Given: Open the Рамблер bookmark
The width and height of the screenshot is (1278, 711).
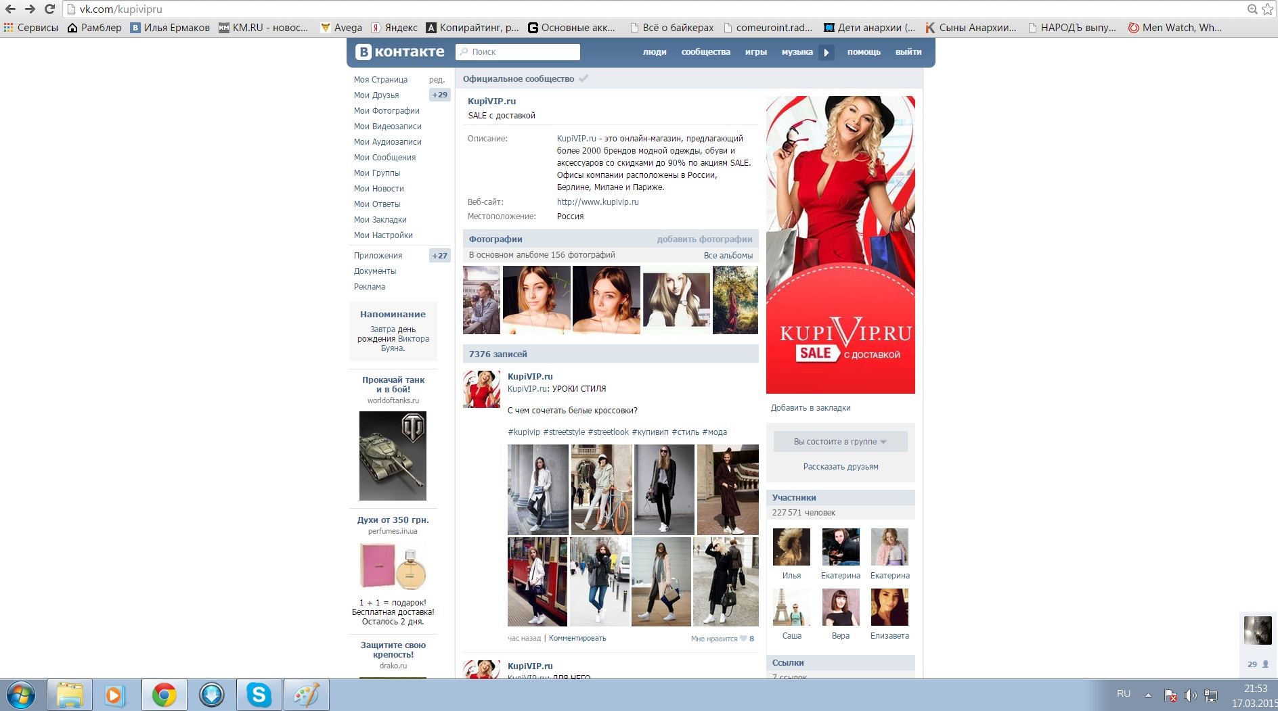Looking at the screenshot, I should pos(95,28).
